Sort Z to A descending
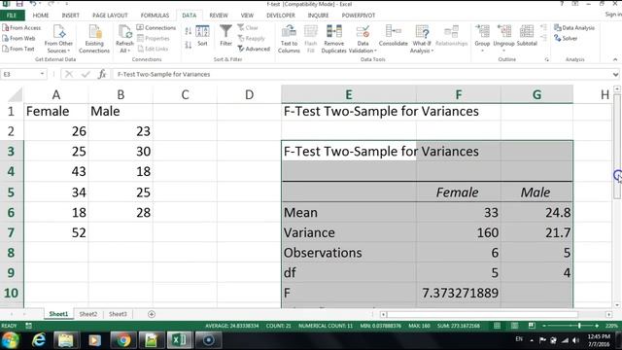This screenshot has height=350, width=622. pyautogui.click(x=188, y=45)
